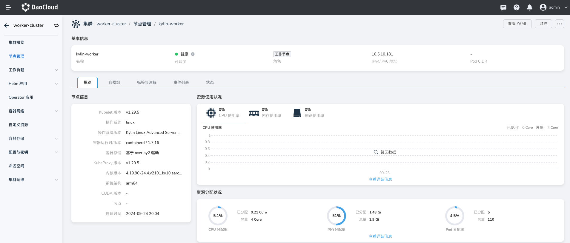Click the switch cluster icon
The width and height of the screenshot is (570, 243).
tap(56, 25)
